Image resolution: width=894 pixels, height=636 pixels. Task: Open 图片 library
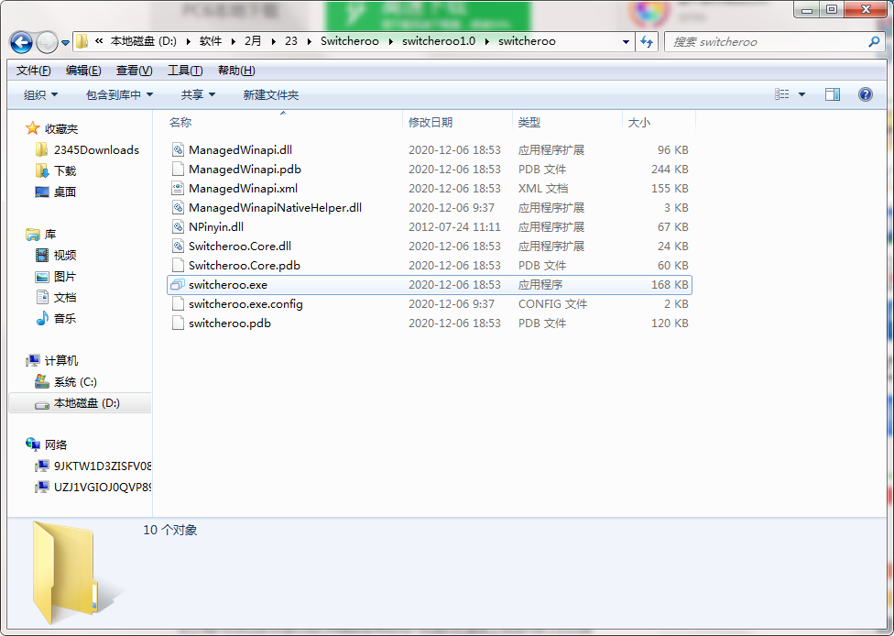click(65, 277)
